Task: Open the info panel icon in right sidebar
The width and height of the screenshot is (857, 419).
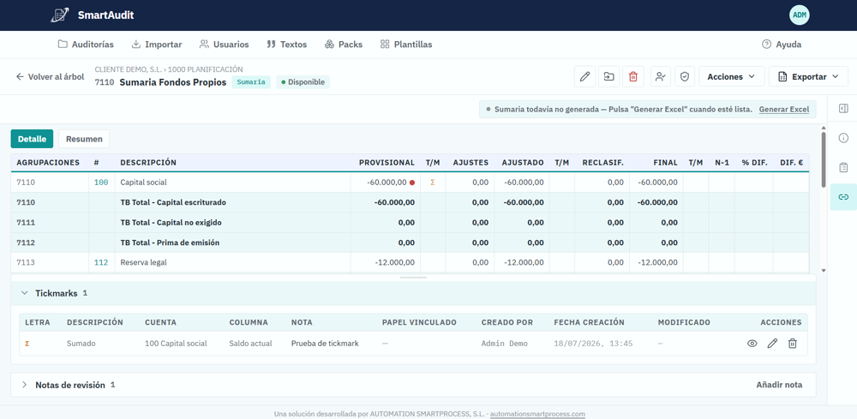Action: 843,138
